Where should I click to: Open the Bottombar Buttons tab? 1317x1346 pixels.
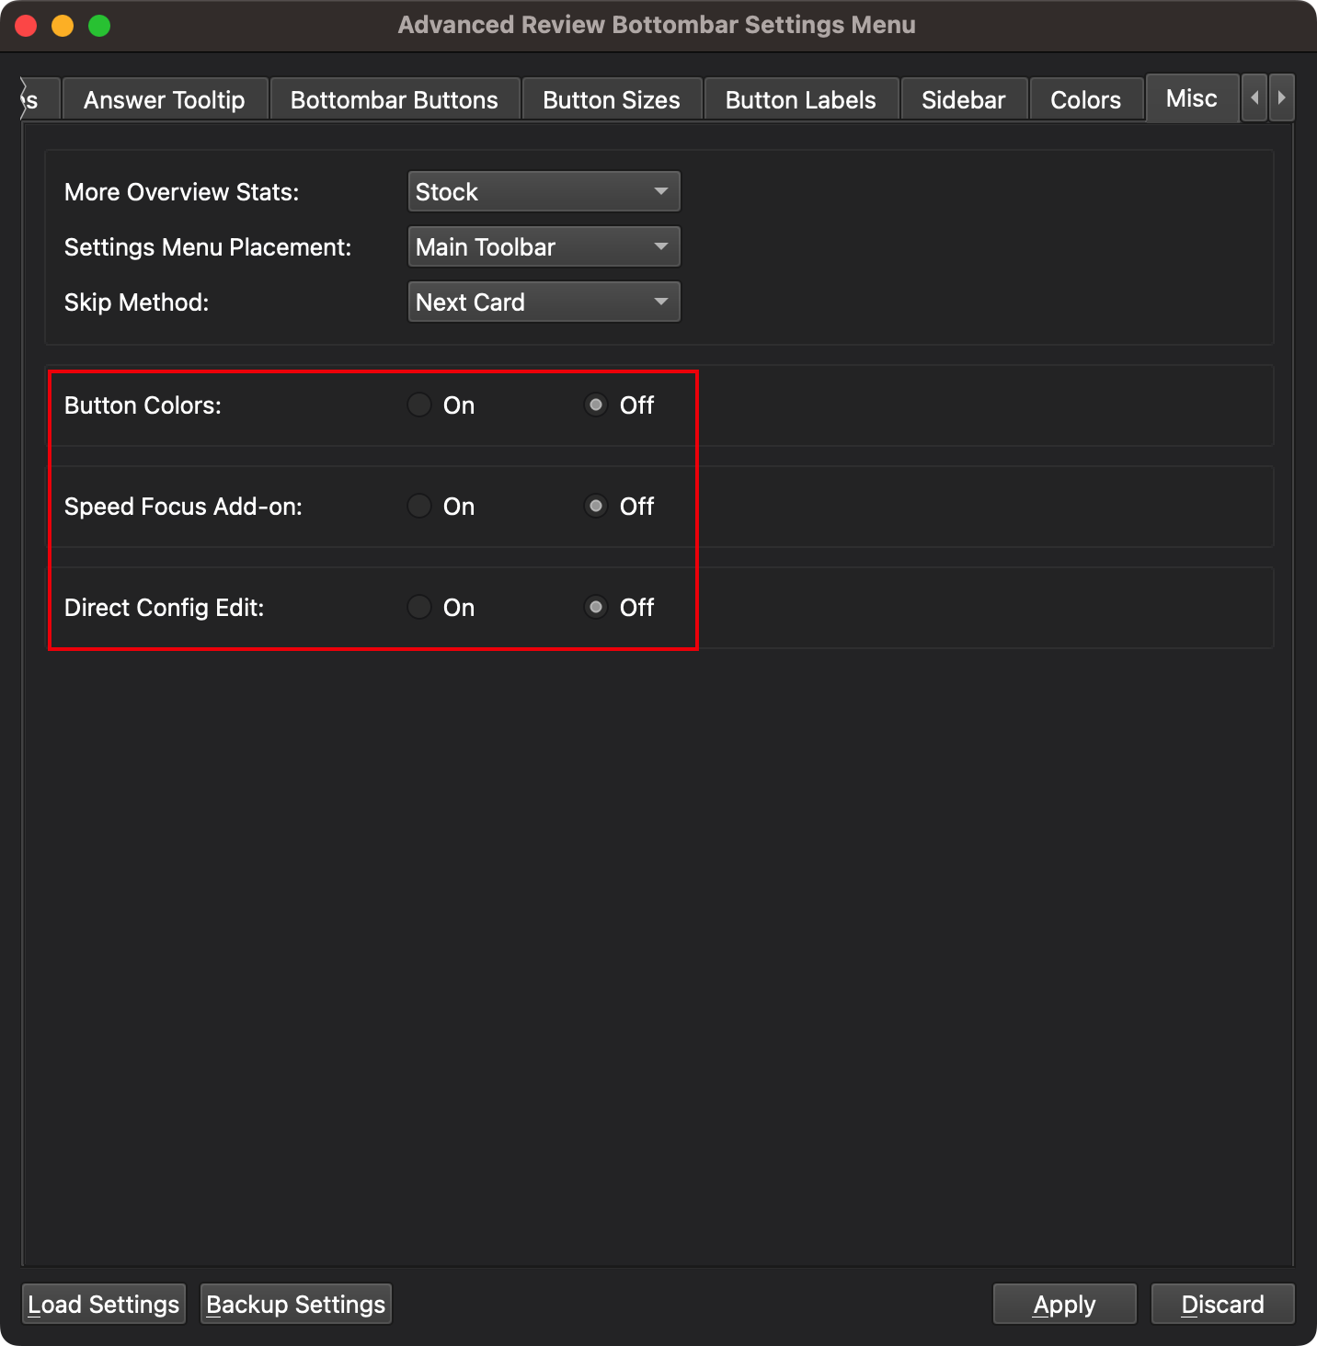[394, 100]
